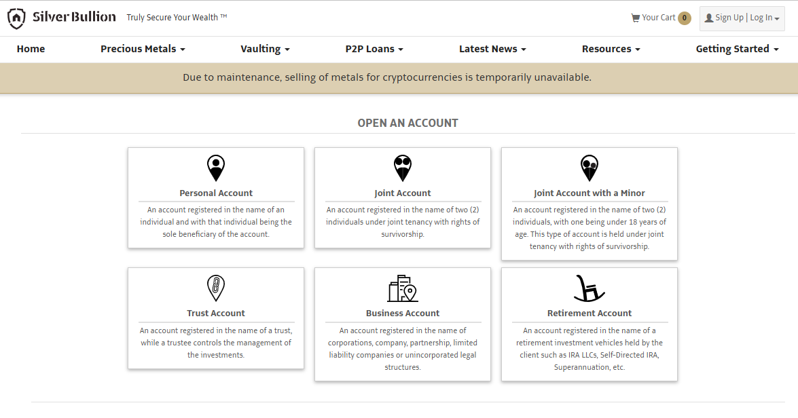This screenshot has height=418, width=798.
Task: Click the Silver Bullion shield logo icon
Action: point(16,18)
